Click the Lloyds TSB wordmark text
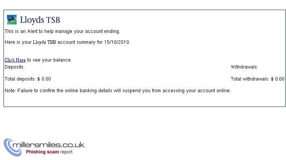Screen dimensions: 286x160 (x=40, y=20)
